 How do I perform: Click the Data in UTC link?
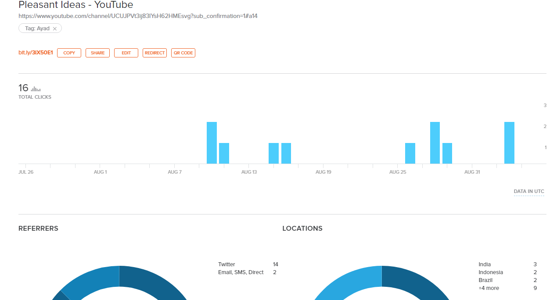[x=529, y=192]
